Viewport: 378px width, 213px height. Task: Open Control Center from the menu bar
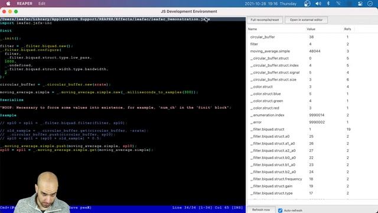[x=360, y=4]
